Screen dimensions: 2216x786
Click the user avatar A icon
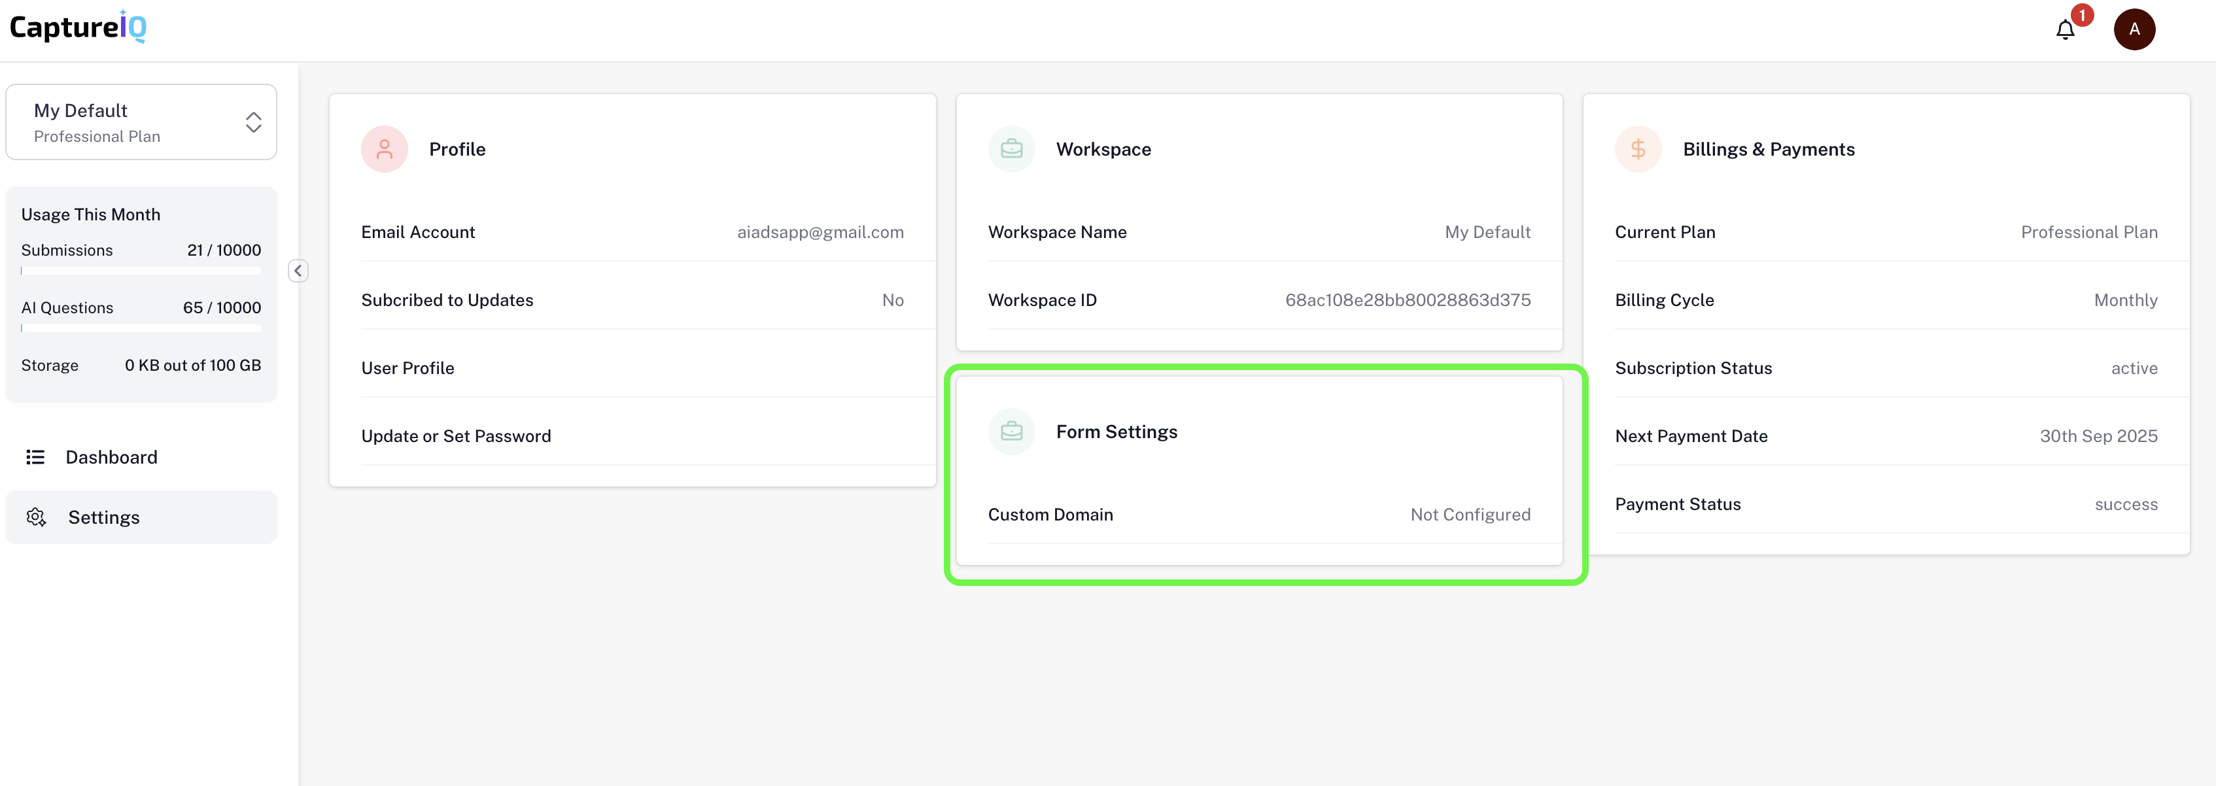pos(2134,29)
